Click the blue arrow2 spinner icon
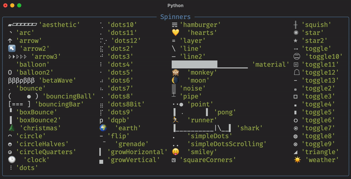The width and height of the screenshot is (351, 179). [12, 48]
